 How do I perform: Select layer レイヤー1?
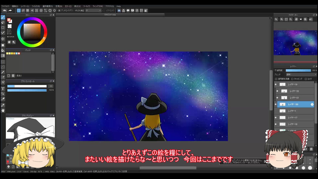[x=294, y=111]
